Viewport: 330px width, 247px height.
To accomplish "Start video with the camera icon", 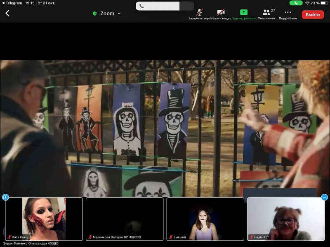I will pyautogui.click(x=221, y=14).
